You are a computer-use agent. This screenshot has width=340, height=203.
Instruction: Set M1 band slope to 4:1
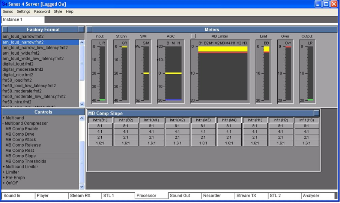[x=152, y=131]
